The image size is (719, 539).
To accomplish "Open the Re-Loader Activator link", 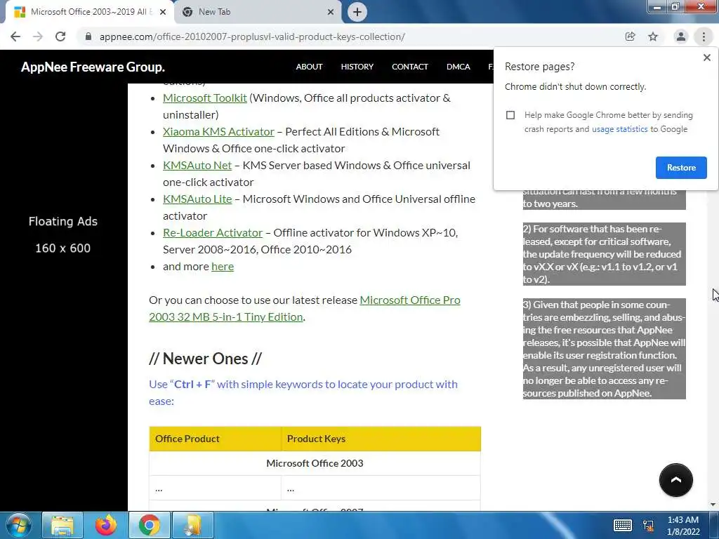I will (x=213, y=233).
